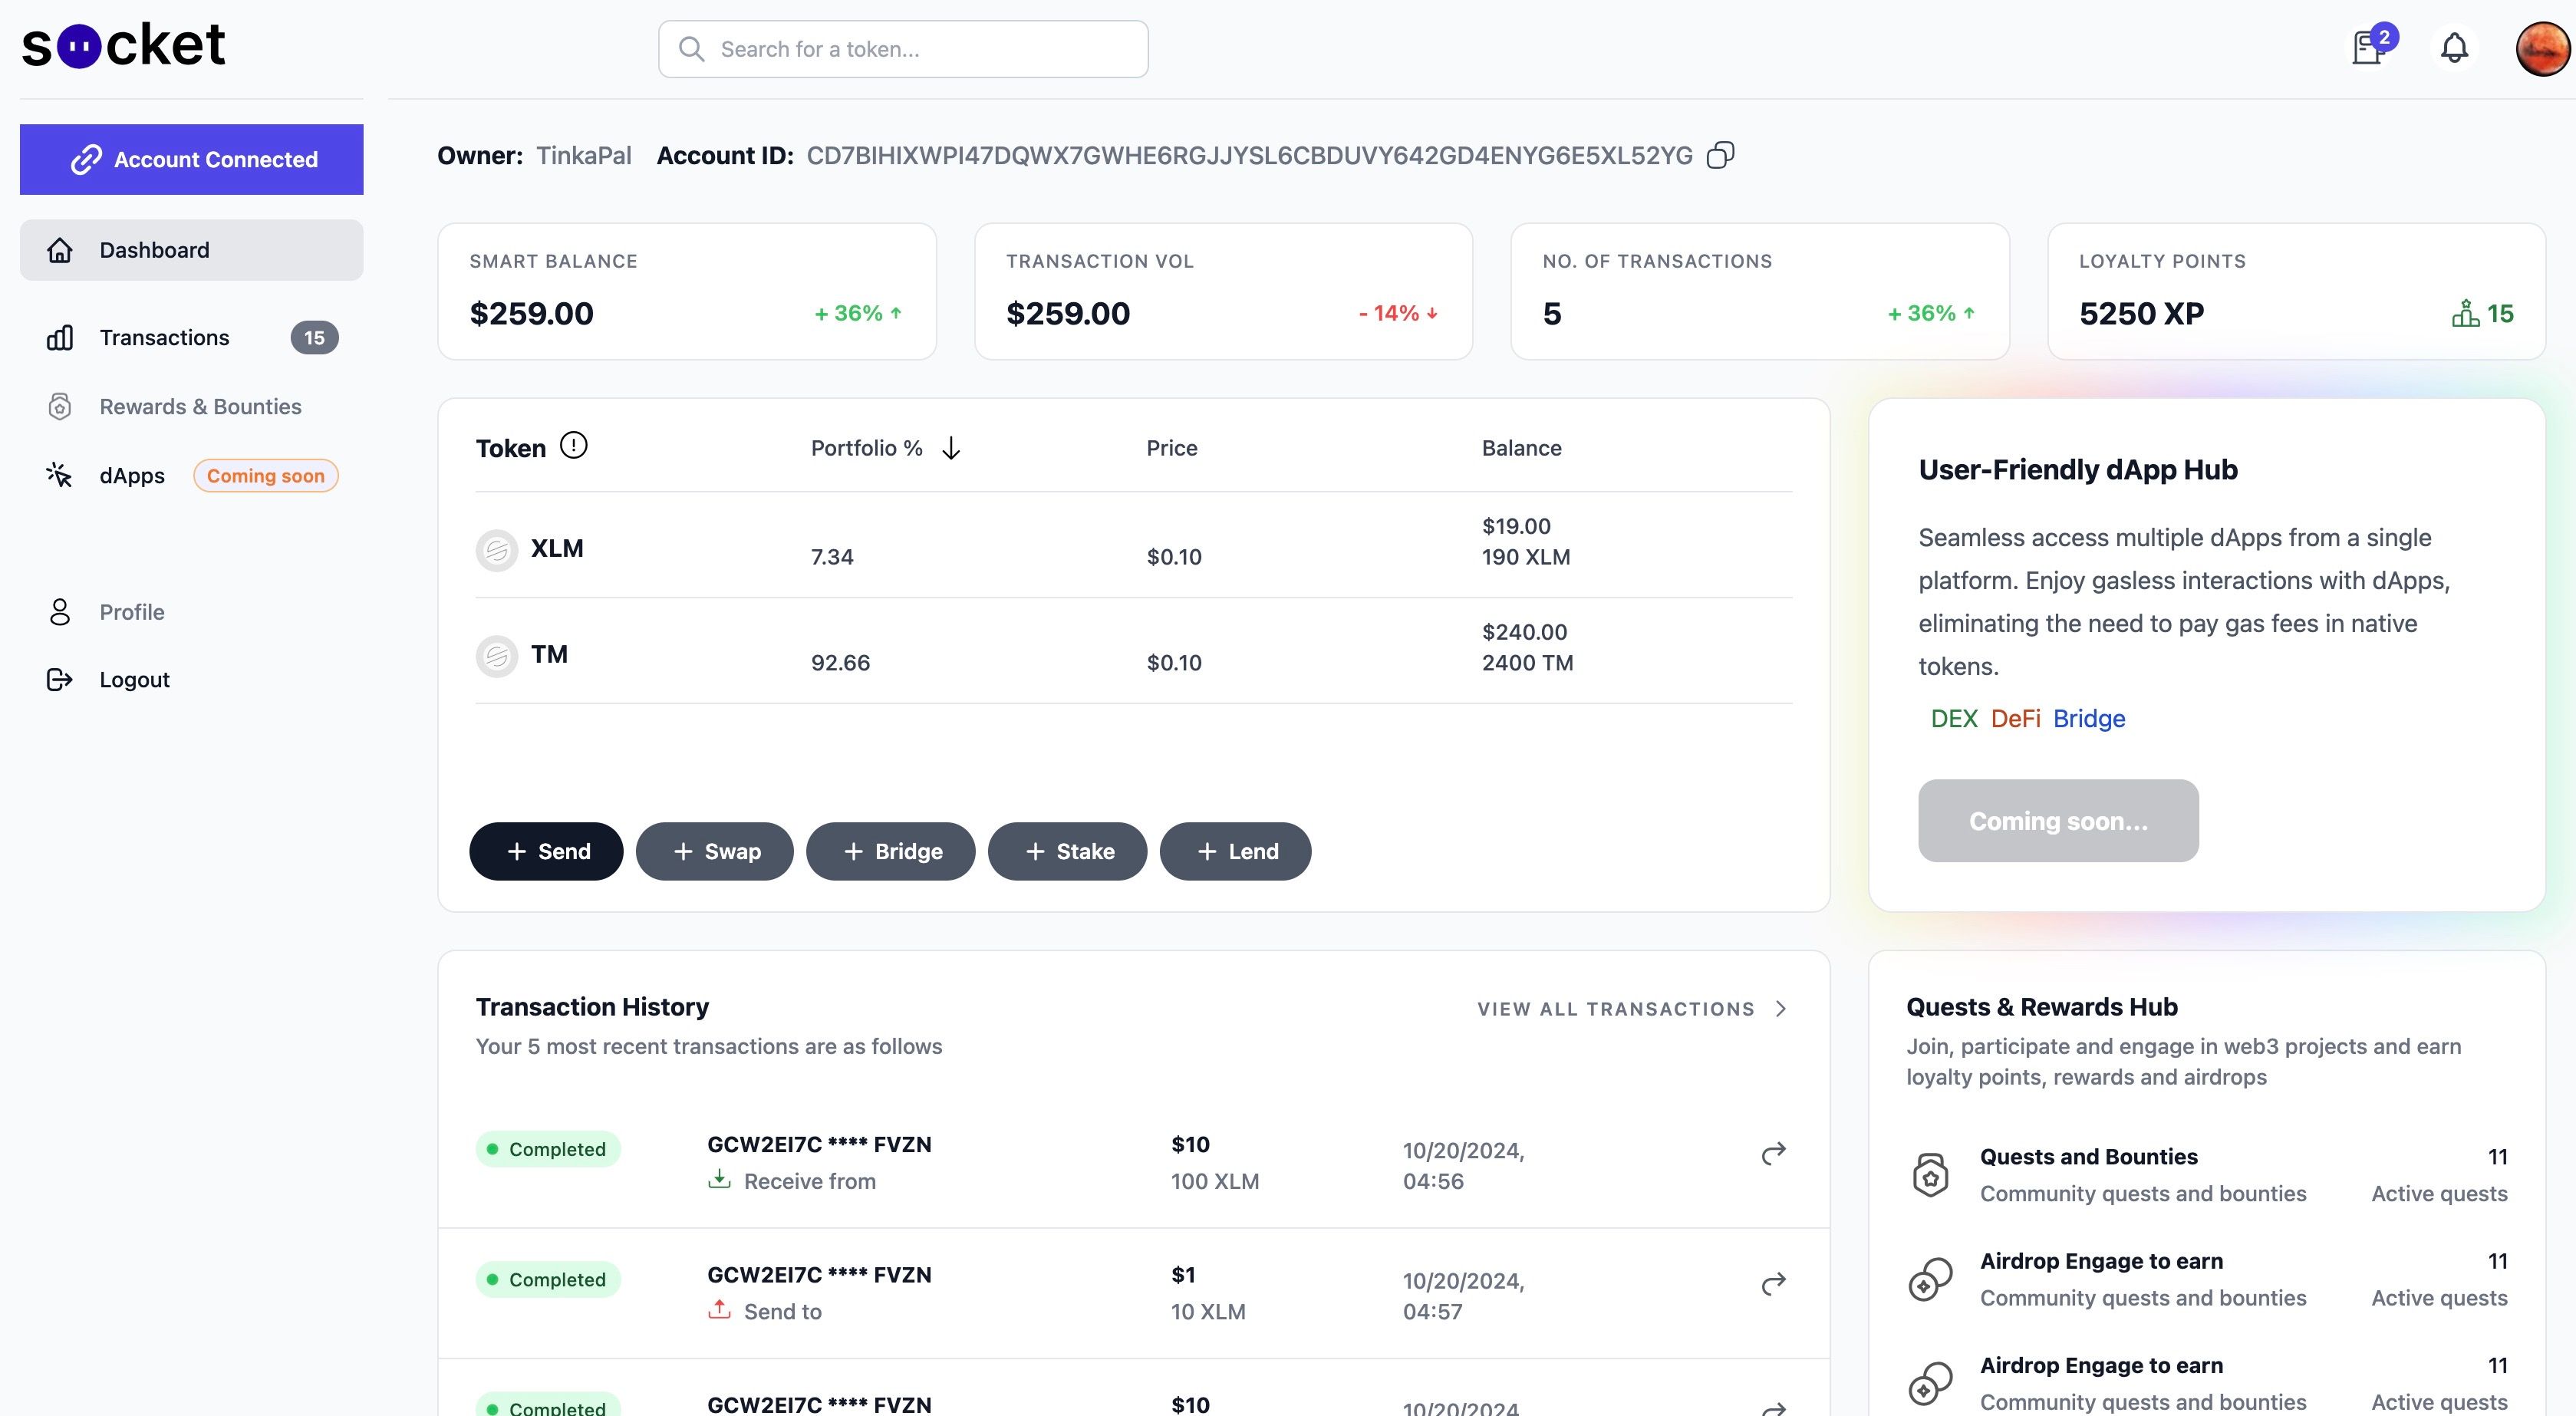Click the Token info icon
The width and height of the screenshot is (2576, 1416).
573,445
